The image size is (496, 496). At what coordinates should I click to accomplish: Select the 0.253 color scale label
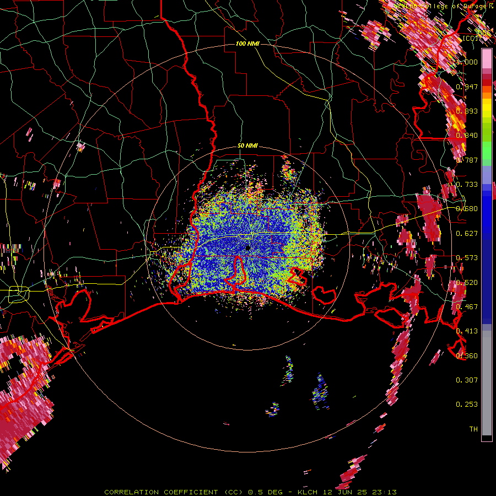(x=467, y=405)
